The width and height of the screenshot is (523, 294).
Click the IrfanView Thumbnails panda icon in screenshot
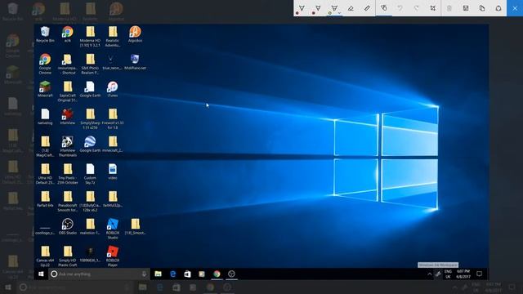[67, 146]
